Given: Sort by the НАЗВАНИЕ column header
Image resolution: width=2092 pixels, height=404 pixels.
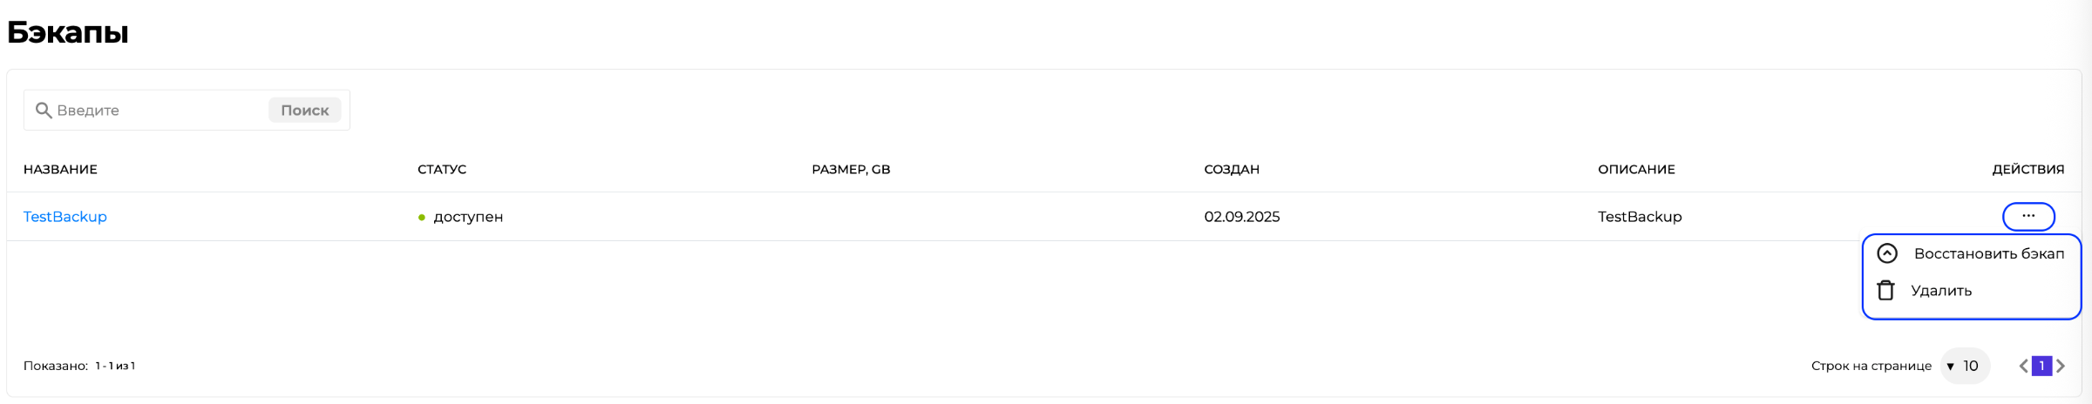Looking at the screenshot, I should coord(60,170).
